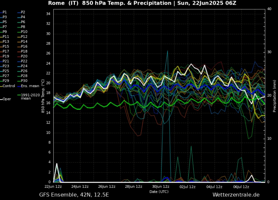Click the Wetterzentrale.de watermark link
The width and height of the screenshot is (278, 200).
(x=236, y=195)
